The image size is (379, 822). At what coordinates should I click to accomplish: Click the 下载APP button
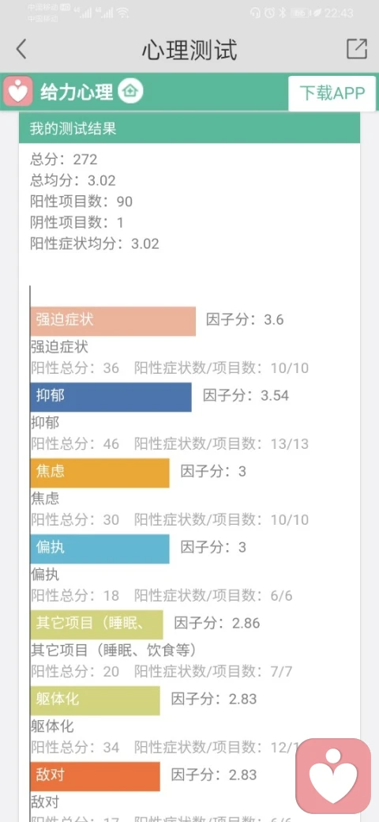point(332,92)
